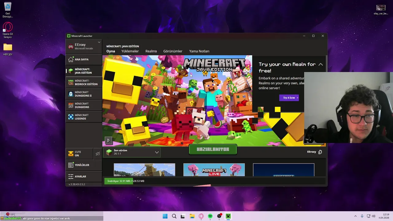Open taskbar Search
The image size is (393, 221).
tap(174, 216)
